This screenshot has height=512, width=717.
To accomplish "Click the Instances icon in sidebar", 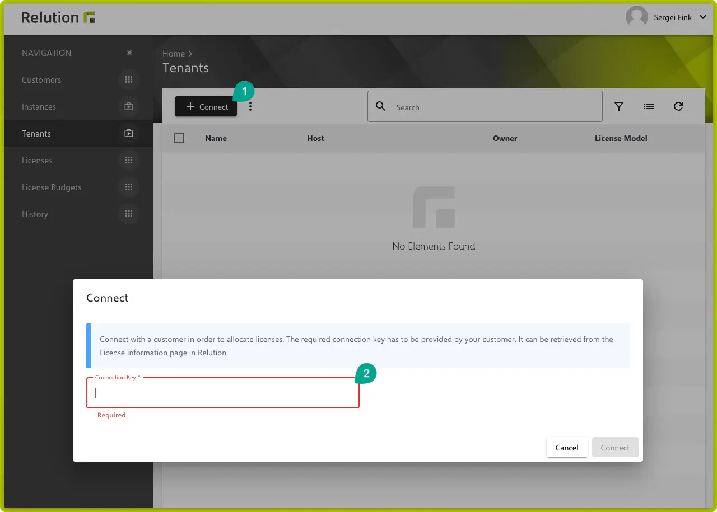I will 129,107.
